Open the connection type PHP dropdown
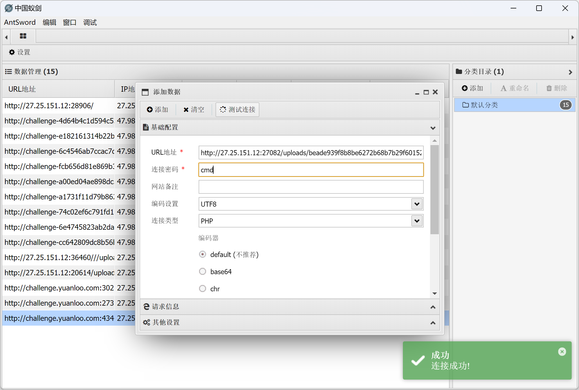 click(417, 221)
